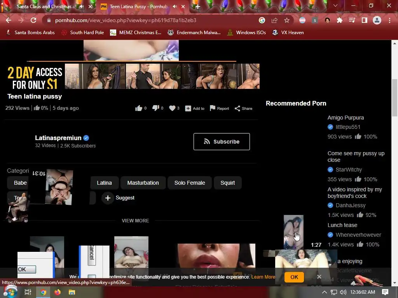Open the Share option under the video
The height and width of the screenshot is (298, 398).
(243, 109)
